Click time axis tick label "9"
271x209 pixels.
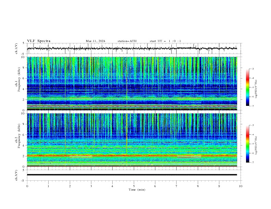click(219, 186)
